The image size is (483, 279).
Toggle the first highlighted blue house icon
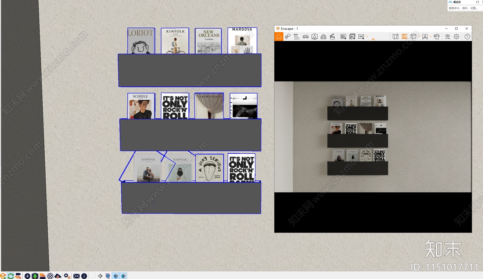coord(116,276)
